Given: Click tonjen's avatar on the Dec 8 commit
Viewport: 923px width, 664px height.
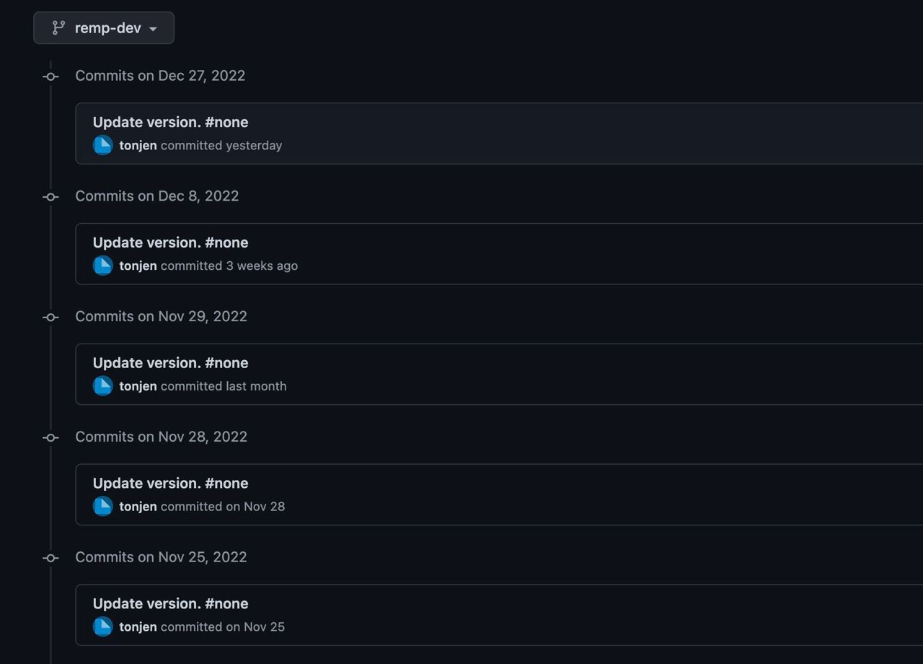Looking at the screenshot, I should 103,266.
